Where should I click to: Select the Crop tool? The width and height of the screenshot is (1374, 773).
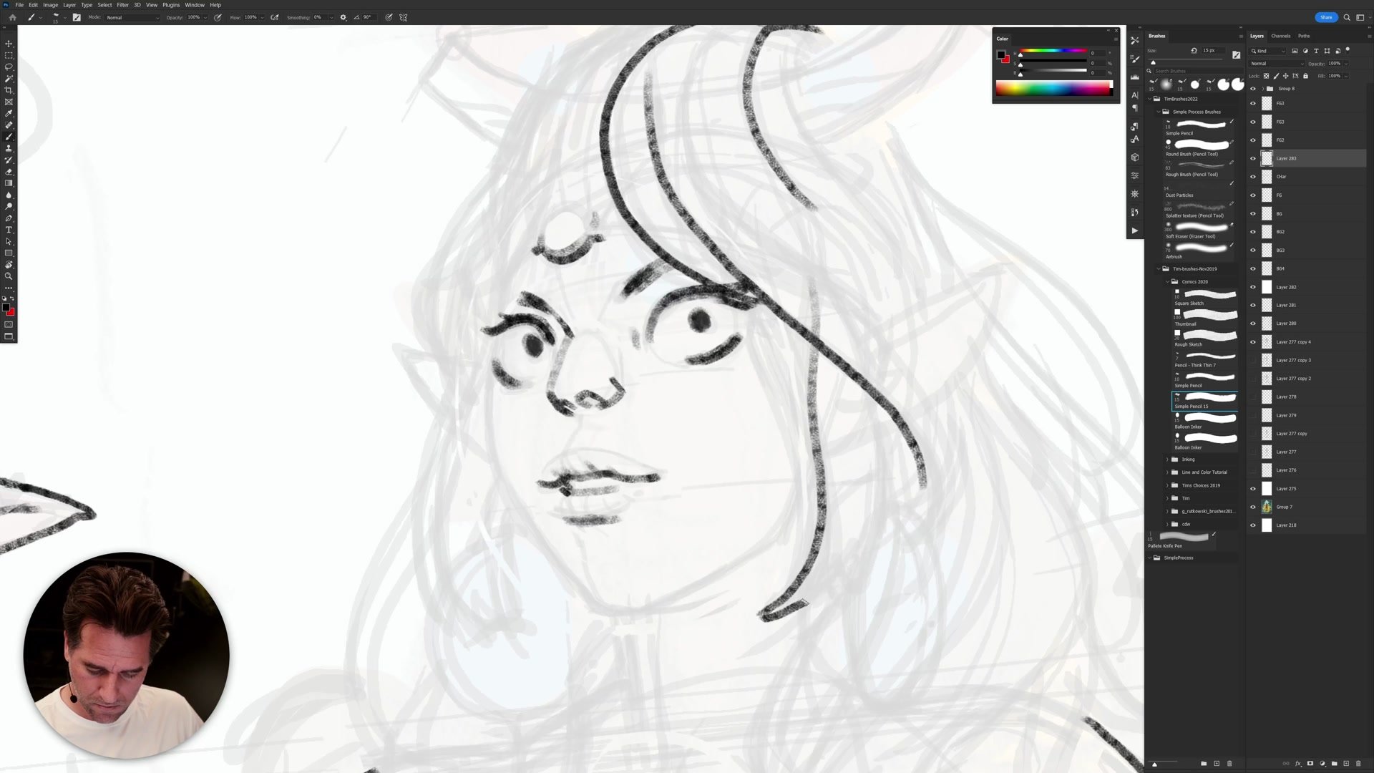coord(9,90)
